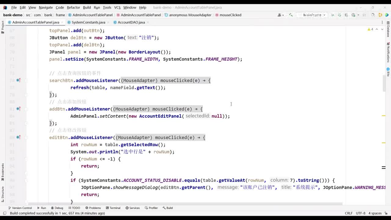Open the TODO tool window
Screen dimensions: 391x220
[x=74, y=208]
